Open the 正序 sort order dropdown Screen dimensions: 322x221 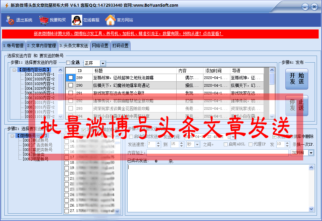(x=103, y=63)
